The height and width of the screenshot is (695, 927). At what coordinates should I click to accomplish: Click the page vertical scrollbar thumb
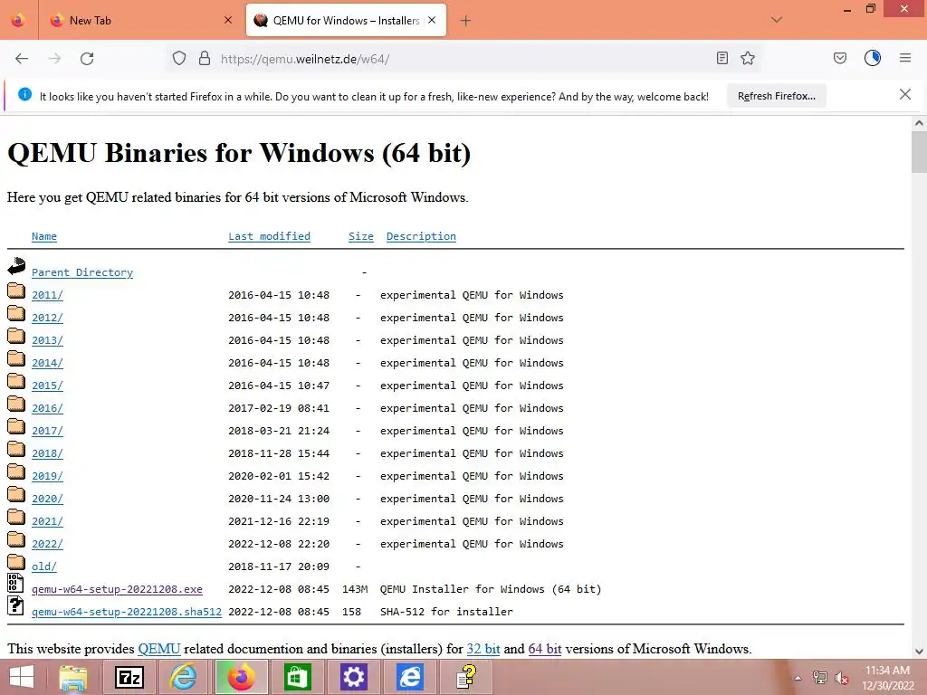919,151
